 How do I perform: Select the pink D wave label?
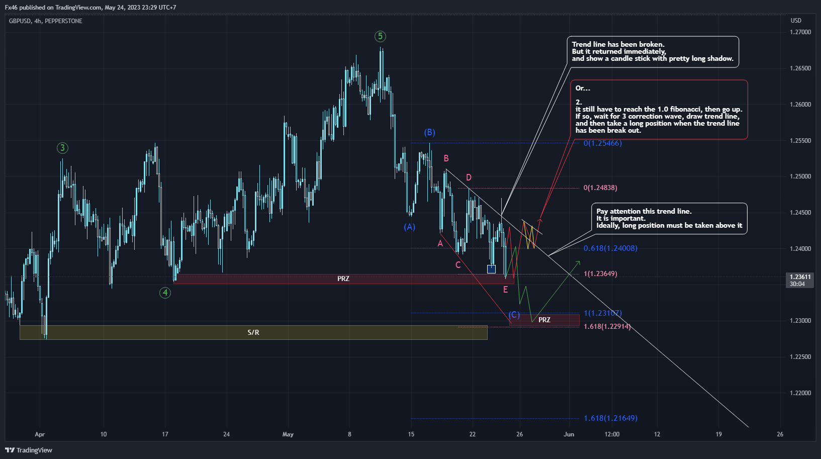[469, 177]
